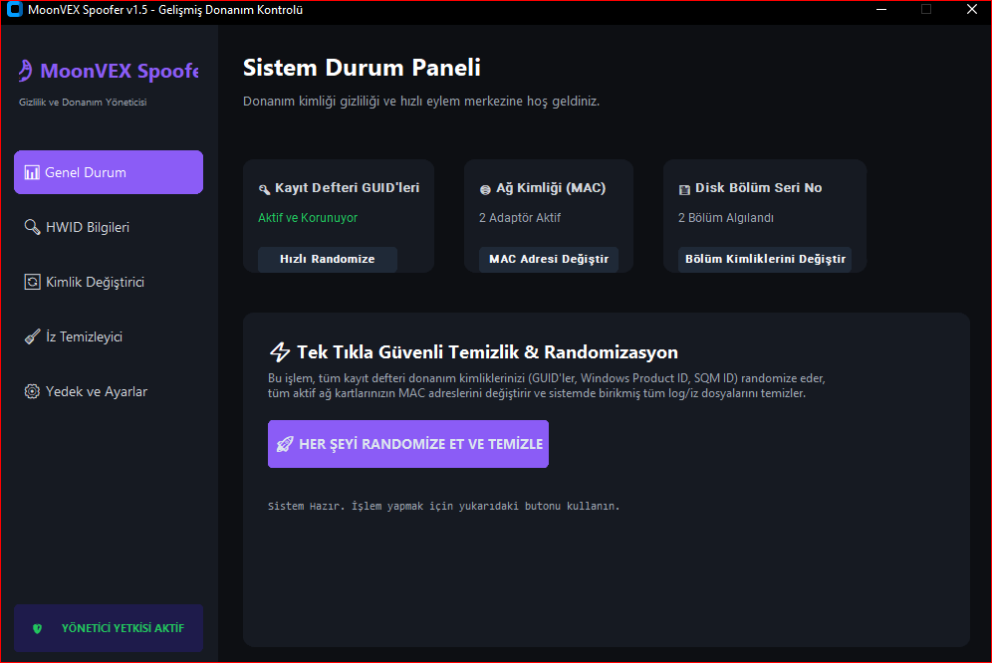
Task: Click the İz Temizleyici brush icon
Action: point(32,336)
